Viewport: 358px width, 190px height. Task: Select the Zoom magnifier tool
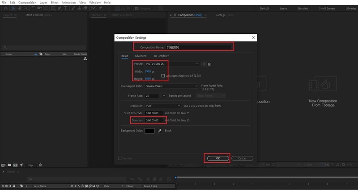tap(26, 8)
